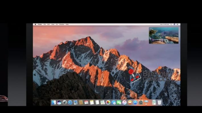This screenshot has width=202, height=113.
Task: Open Photos app in the Dock
Action: (108, 102)
